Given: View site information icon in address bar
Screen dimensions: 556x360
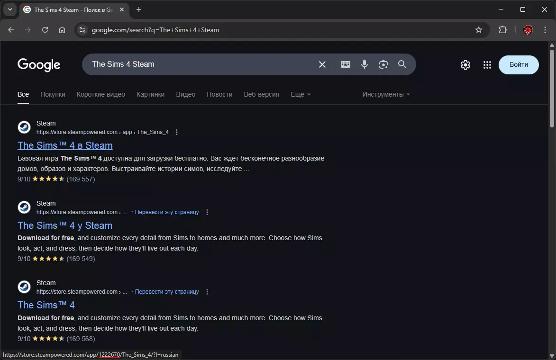Looking at the screenshot, I should pyautogui.click(x=82, y=30).
